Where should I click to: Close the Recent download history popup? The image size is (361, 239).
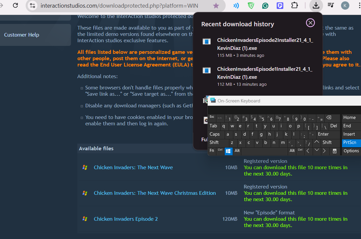pyautogui.click(x=310, y=23)
